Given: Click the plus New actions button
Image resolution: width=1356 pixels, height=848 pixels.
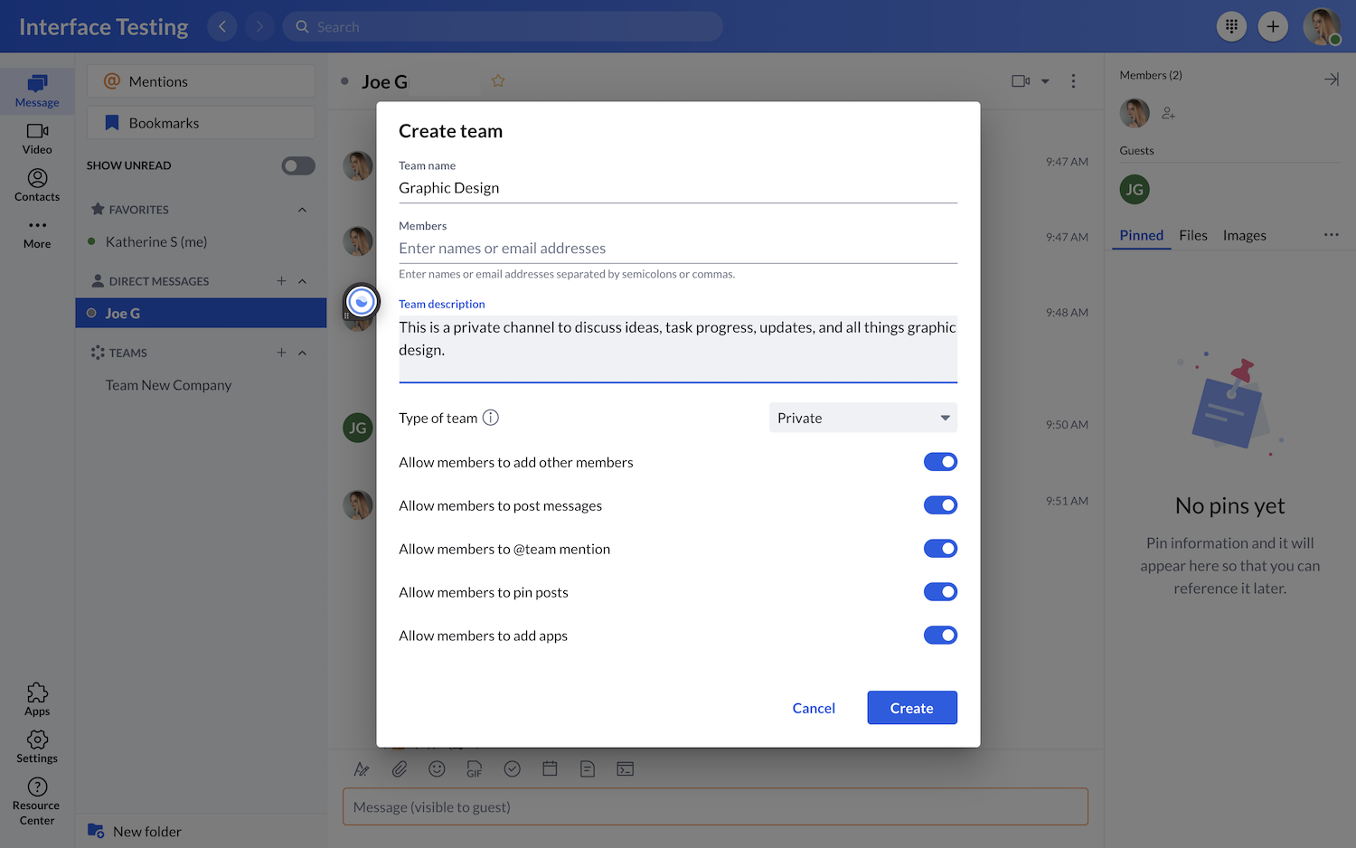Looking at the screenshot, I should click(1273, 26).
